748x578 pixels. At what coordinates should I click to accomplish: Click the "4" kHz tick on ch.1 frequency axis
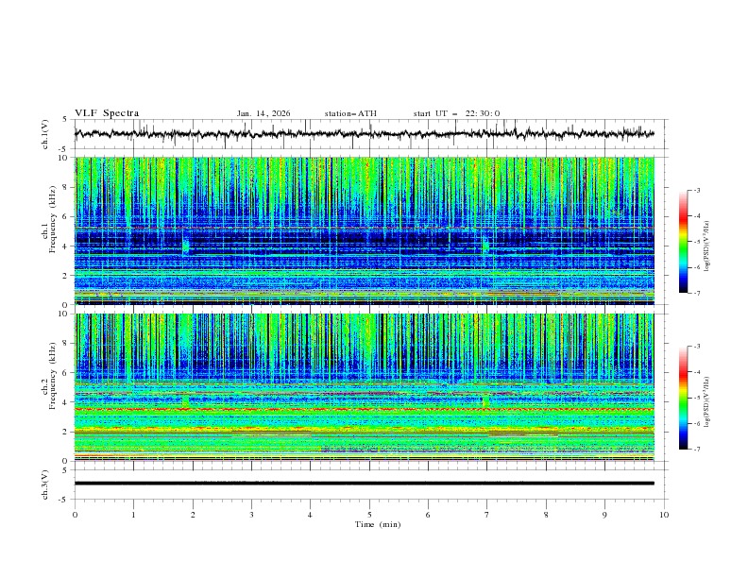coord(66,246)
